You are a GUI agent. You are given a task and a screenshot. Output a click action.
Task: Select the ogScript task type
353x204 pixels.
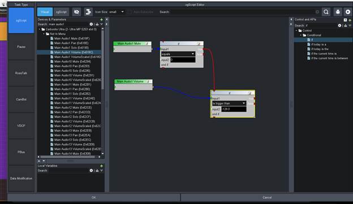tap(21, 20)
